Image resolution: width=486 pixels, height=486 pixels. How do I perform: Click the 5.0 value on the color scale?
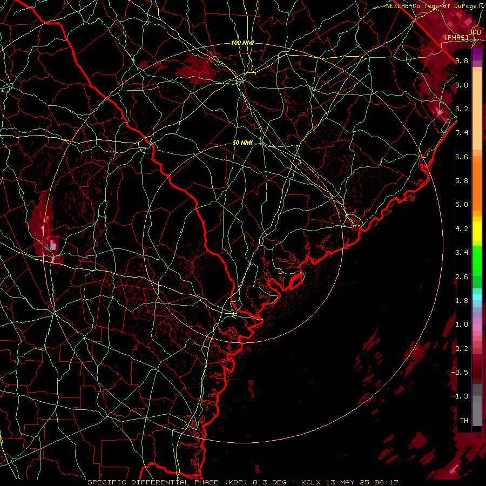point(462,205)
